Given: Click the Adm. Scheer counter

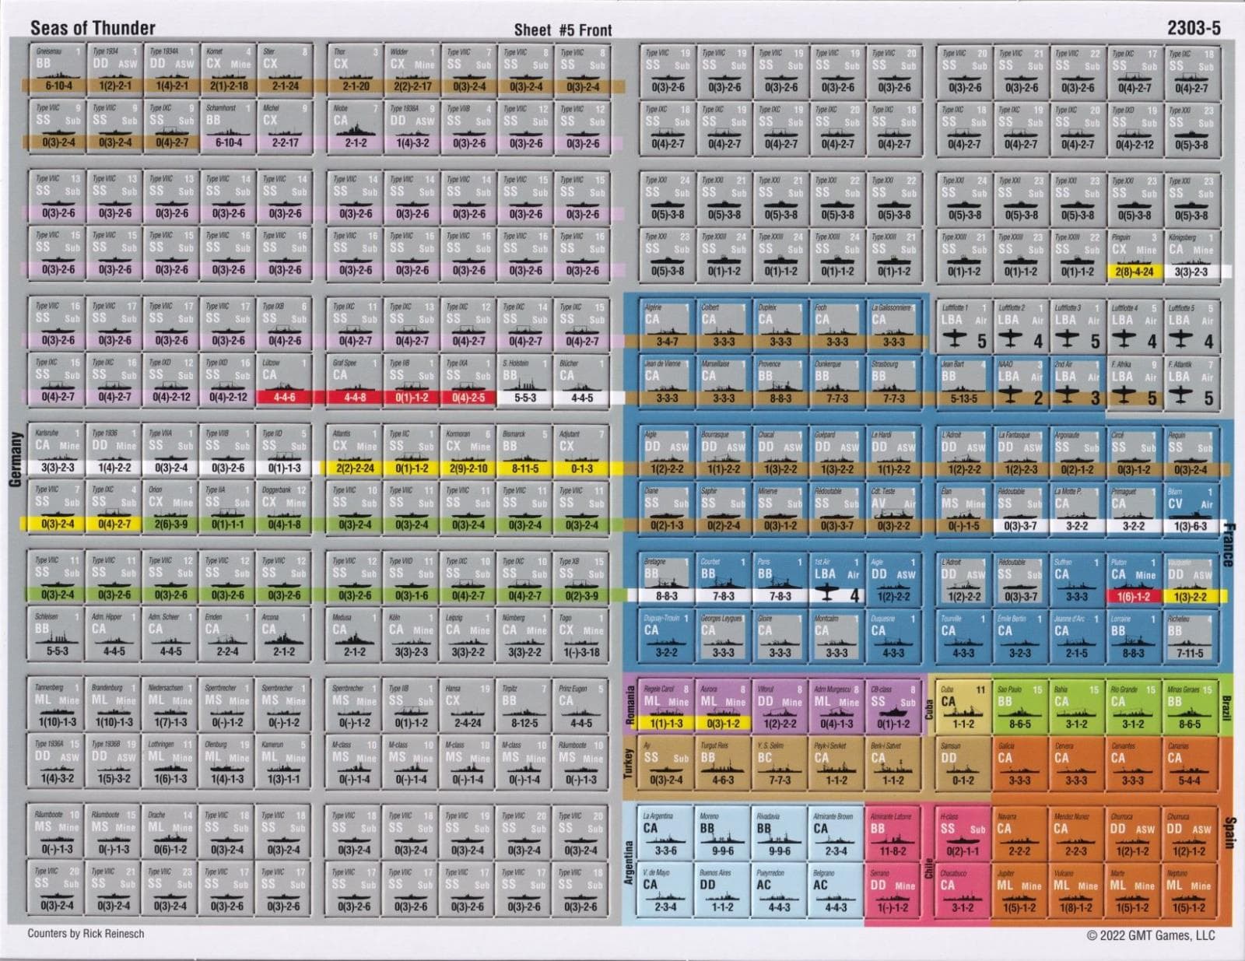Looking at the screenshot, I should (x=171, y=636).
